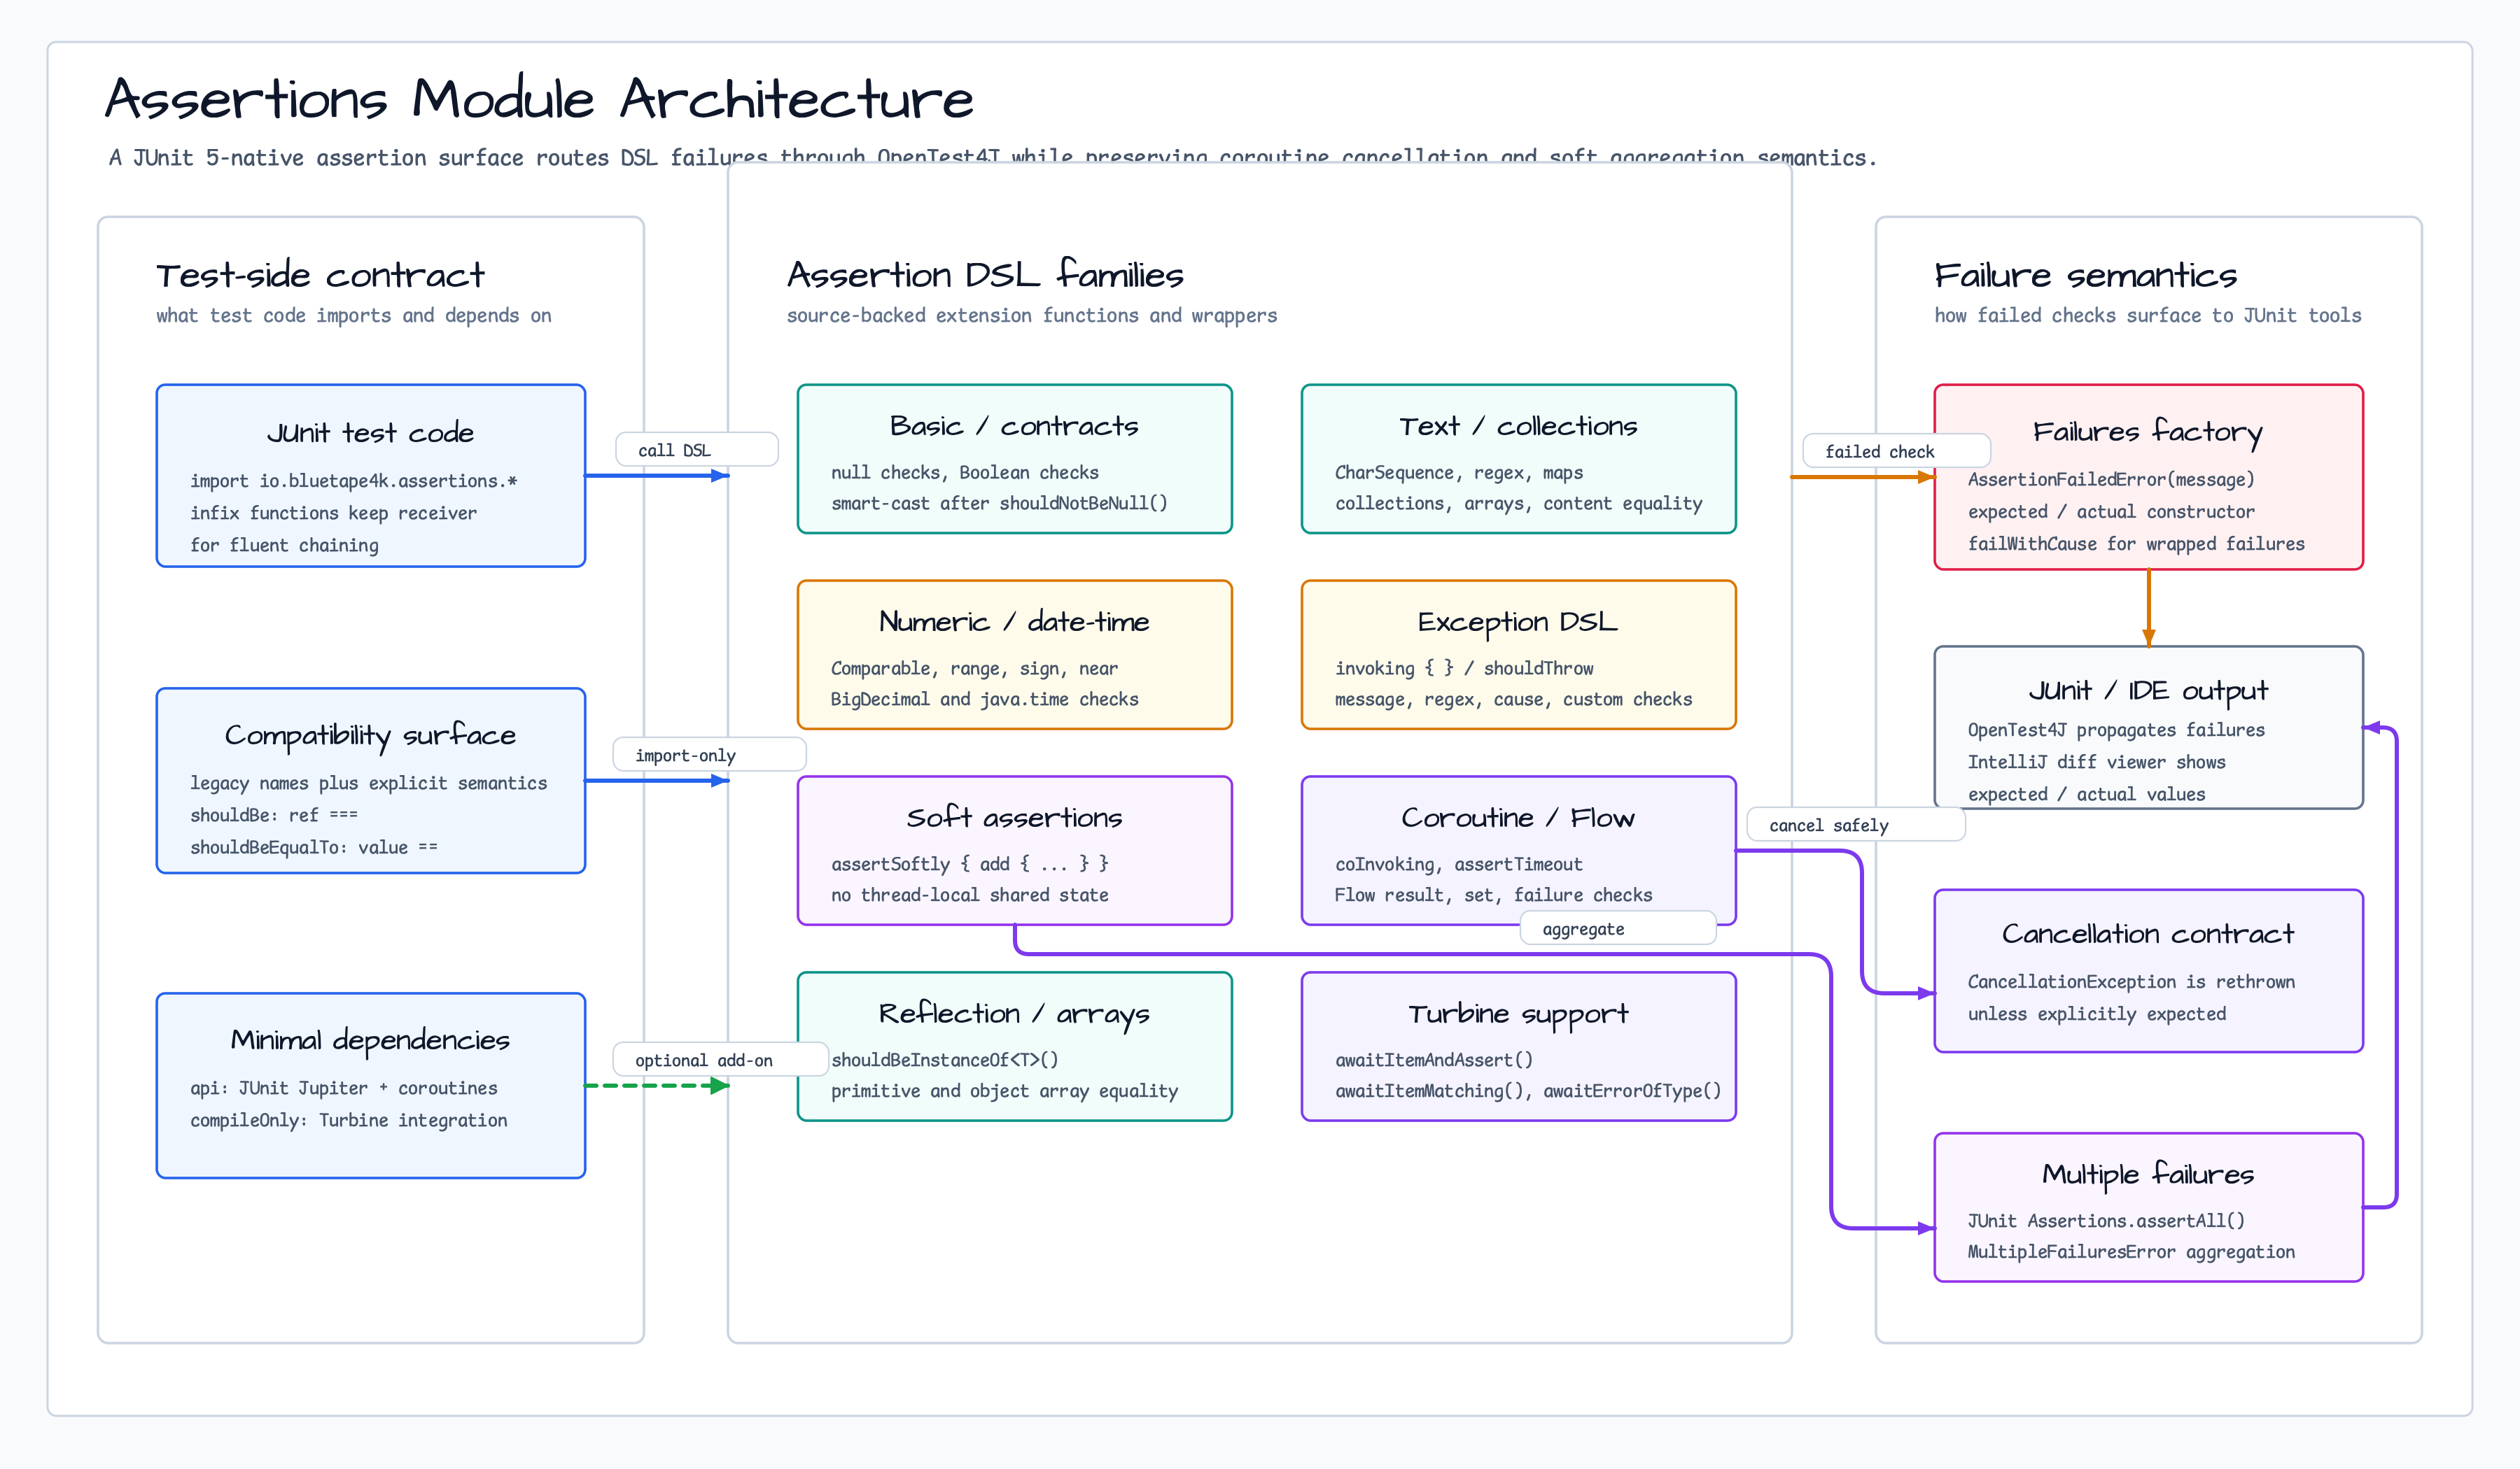Click the 'optional add-on' edge label

[x=721, y=1059]
